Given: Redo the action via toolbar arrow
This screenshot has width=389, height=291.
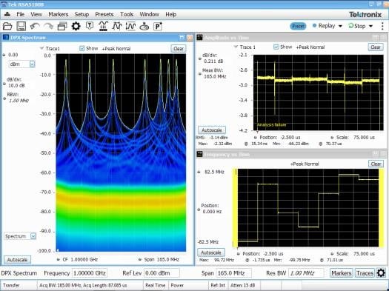Looking at the screenshot, I should coord(48,26).
